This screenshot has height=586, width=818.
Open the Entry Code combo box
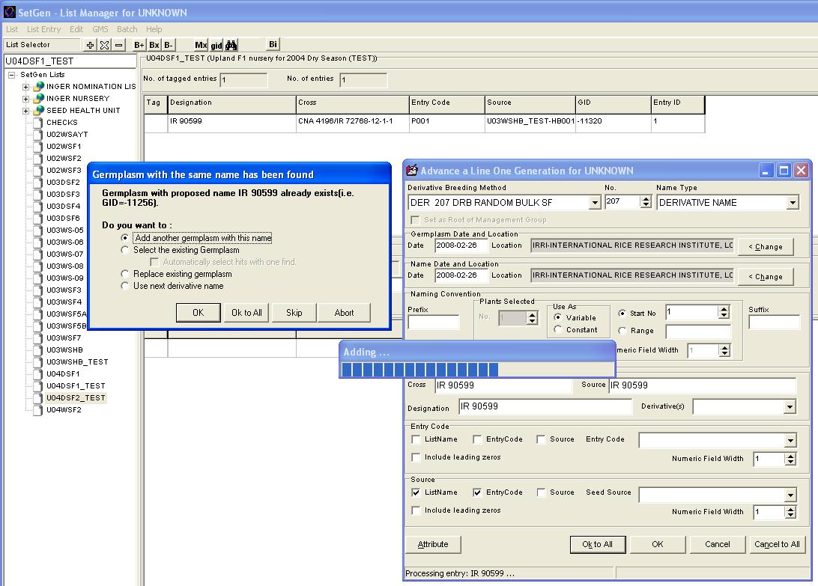(790, 441)
